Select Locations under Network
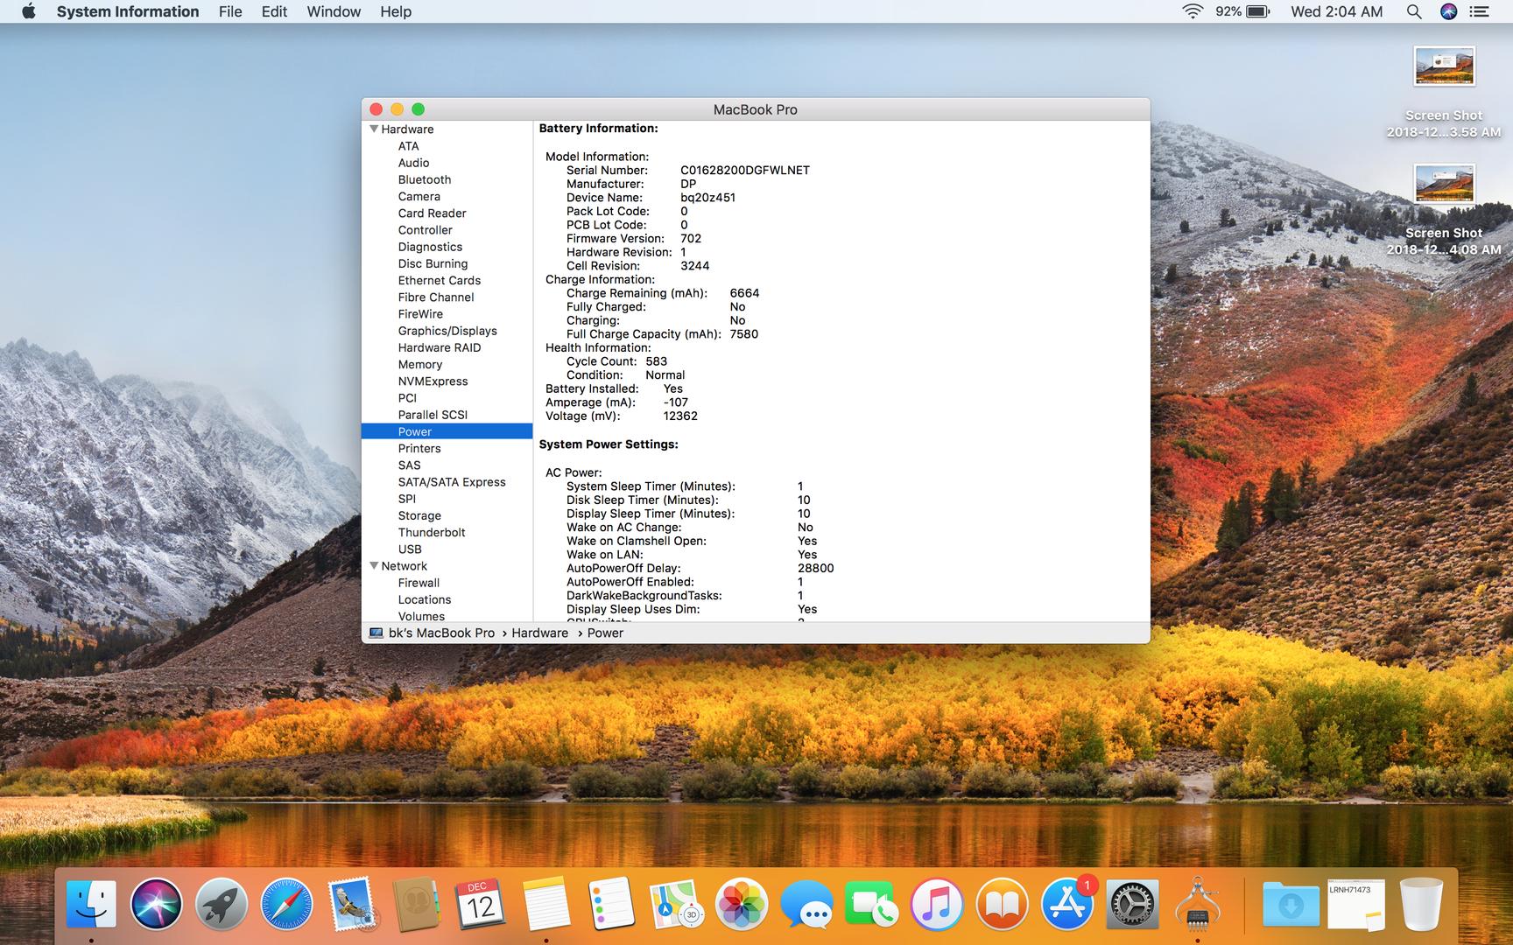1513x945 pixels. (x=424, y=599)
